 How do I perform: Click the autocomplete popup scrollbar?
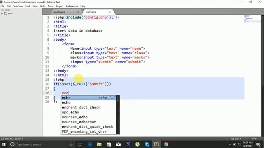point(118,115)
